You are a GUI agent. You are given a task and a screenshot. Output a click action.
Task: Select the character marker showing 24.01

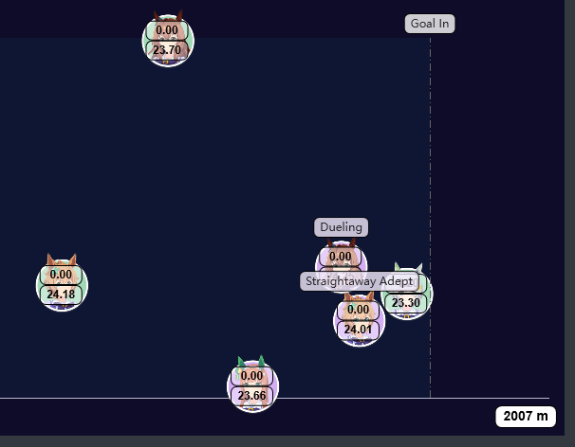coord(359,320)
